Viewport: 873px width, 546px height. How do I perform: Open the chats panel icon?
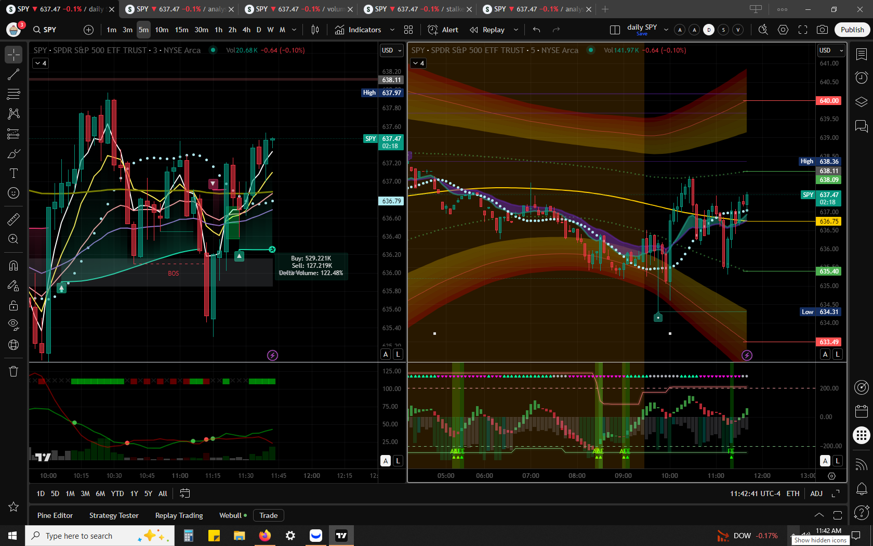pyautogui.click(x=861, y=126)
